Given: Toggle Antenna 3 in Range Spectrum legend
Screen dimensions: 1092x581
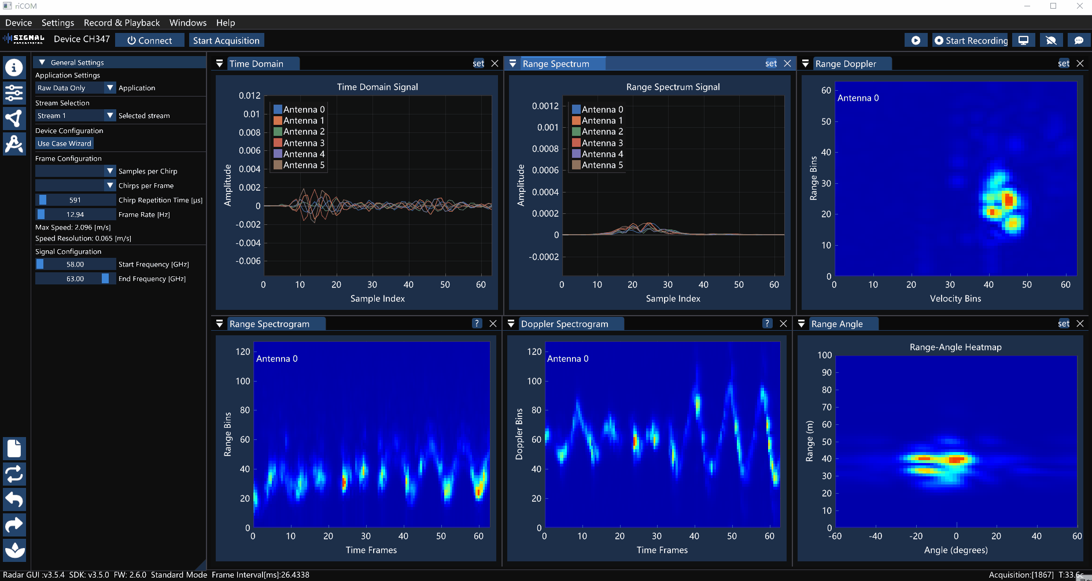Looking at the screenshot, I should (x=598, y=142).
